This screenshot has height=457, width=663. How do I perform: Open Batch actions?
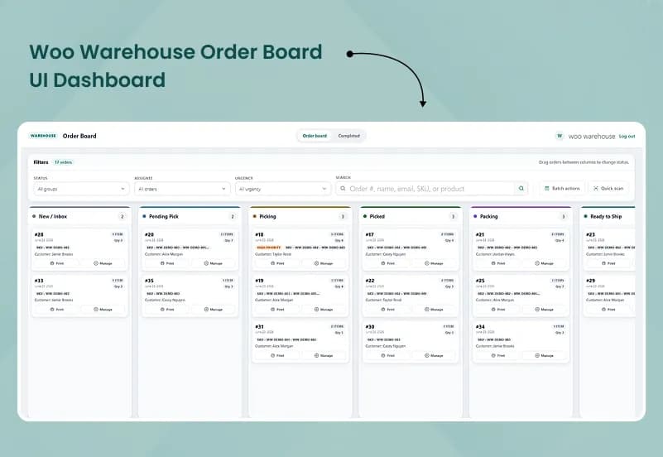[562, 188]
